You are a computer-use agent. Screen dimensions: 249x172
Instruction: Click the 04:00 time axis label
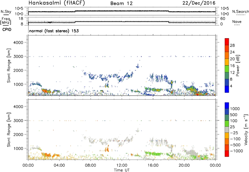59,165
